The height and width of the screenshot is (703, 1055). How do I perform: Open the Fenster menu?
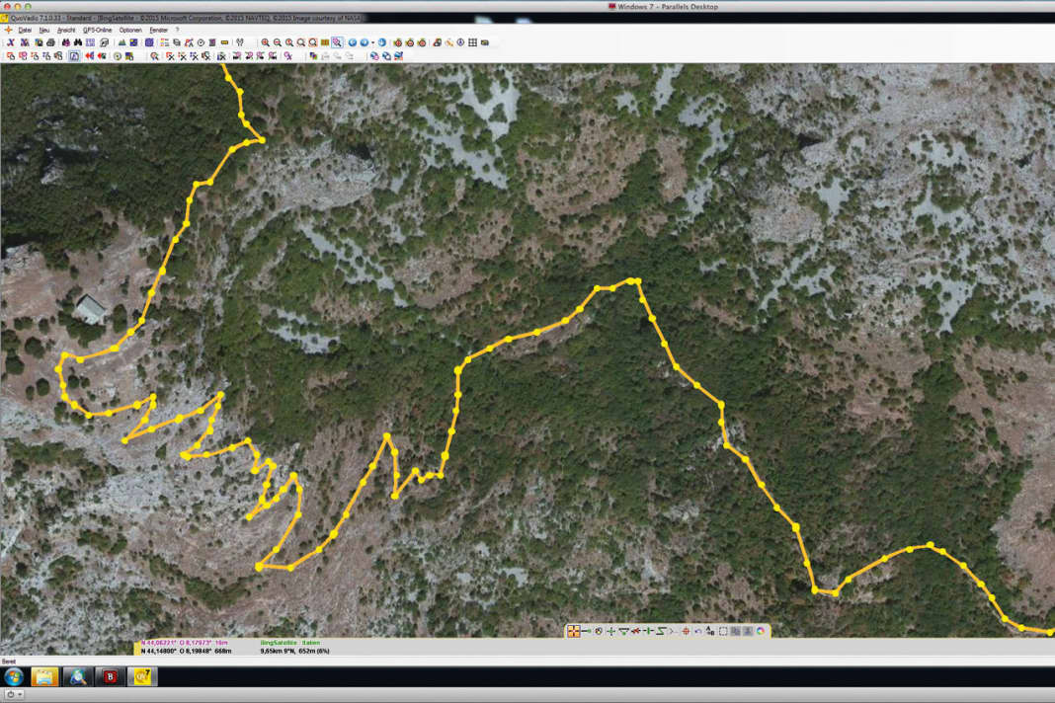tap(158, 30)
